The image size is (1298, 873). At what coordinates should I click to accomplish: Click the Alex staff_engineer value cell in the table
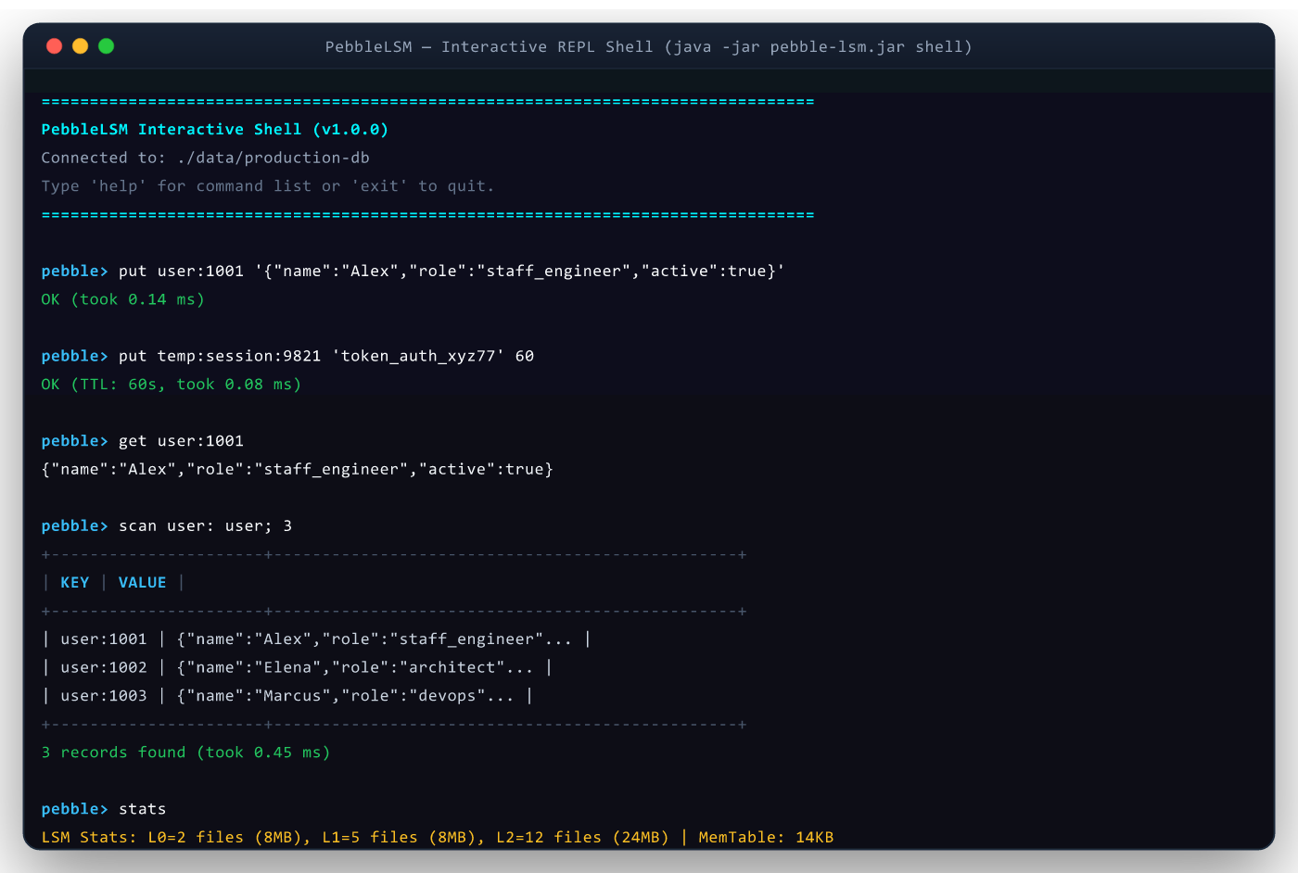pyautogui.click(x=375, y=639)
